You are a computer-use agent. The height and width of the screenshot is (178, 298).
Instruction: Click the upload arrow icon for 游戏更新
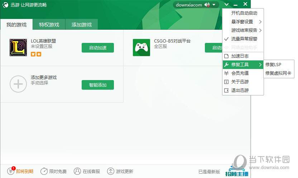[x=111, y=171]
